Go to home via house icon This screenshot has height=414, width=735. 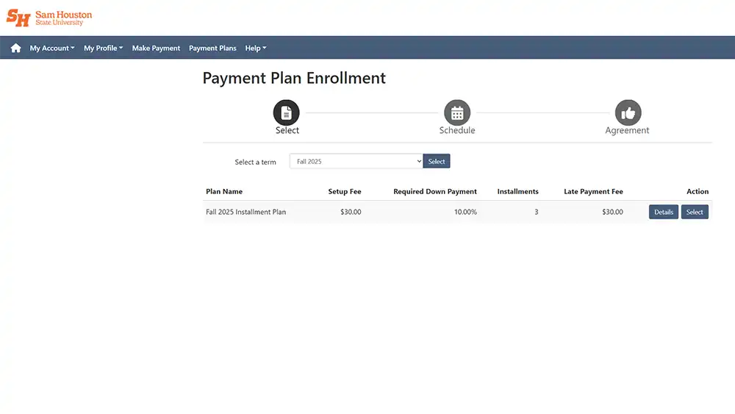tap(15, 48)
